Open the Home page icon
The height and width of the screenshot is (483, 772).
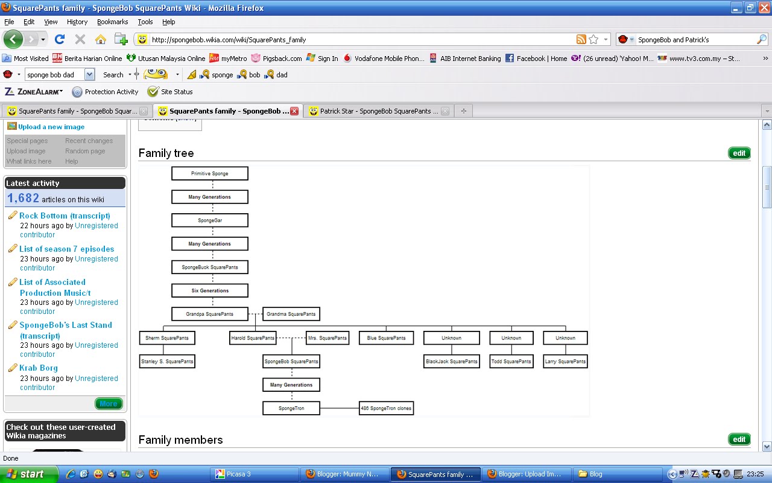(x=100, y=39)
